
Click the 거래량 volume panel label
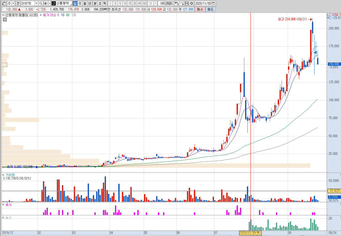point(10,175)
